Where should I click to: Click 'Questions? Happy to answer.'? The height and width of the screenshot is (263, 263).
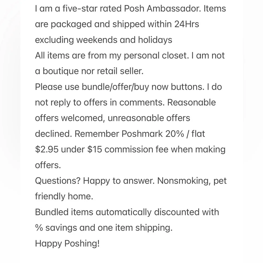pos(95,181)
